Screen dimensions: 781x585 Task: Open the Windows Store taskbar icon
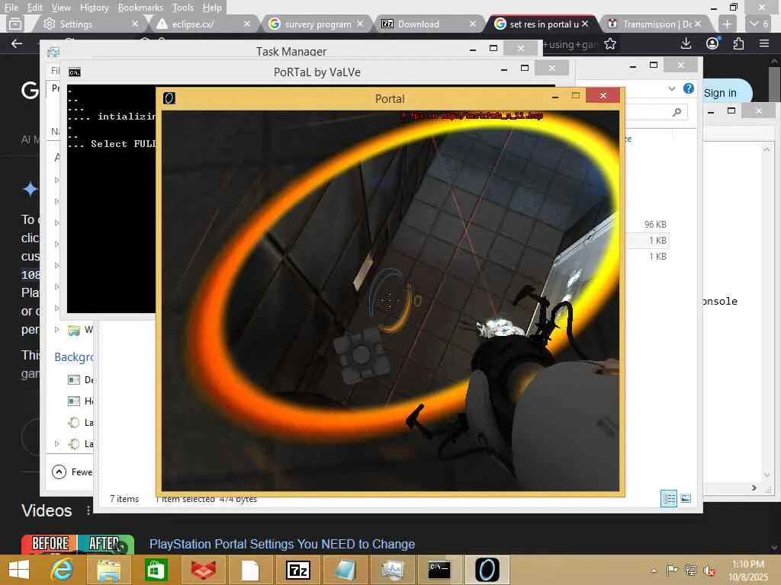coord(156,570)
